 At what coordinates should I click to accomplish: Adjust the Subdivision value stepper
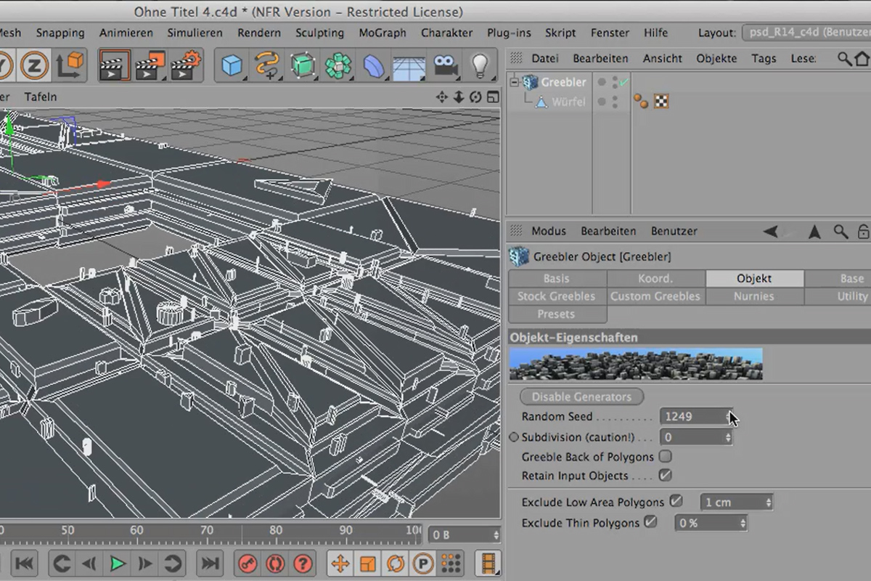pos(728,437)
